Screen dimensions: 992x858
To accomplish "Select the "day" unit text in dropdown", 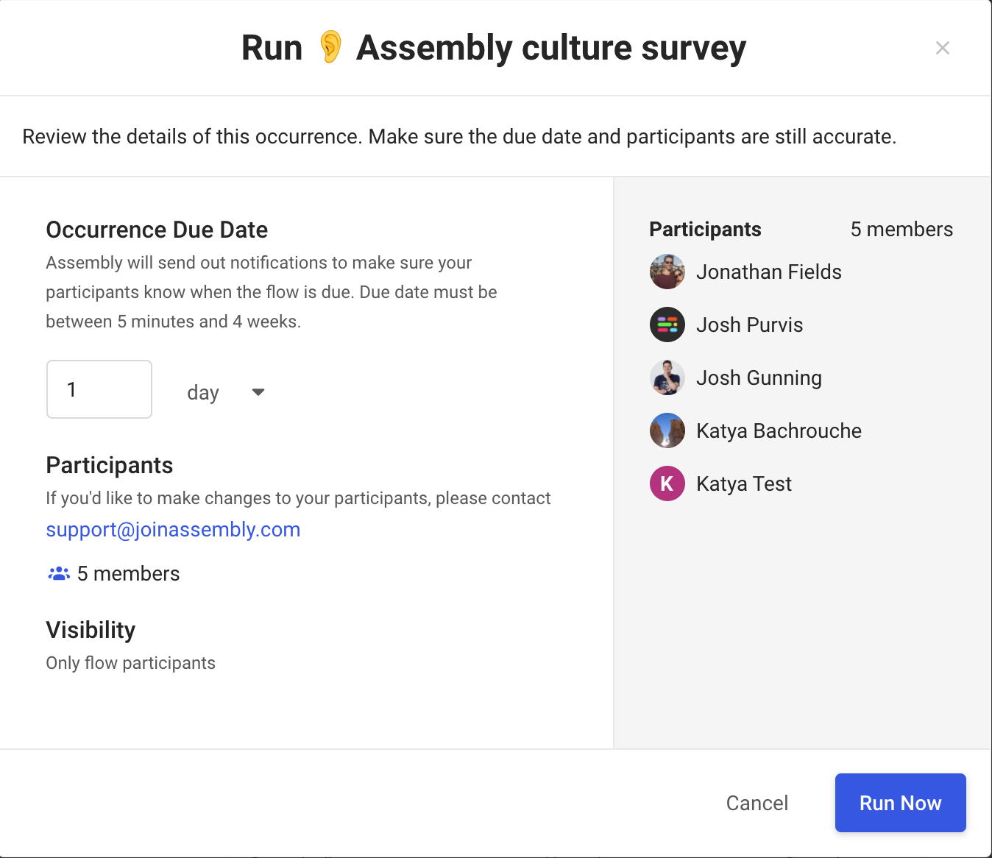I will coord(203,393).
